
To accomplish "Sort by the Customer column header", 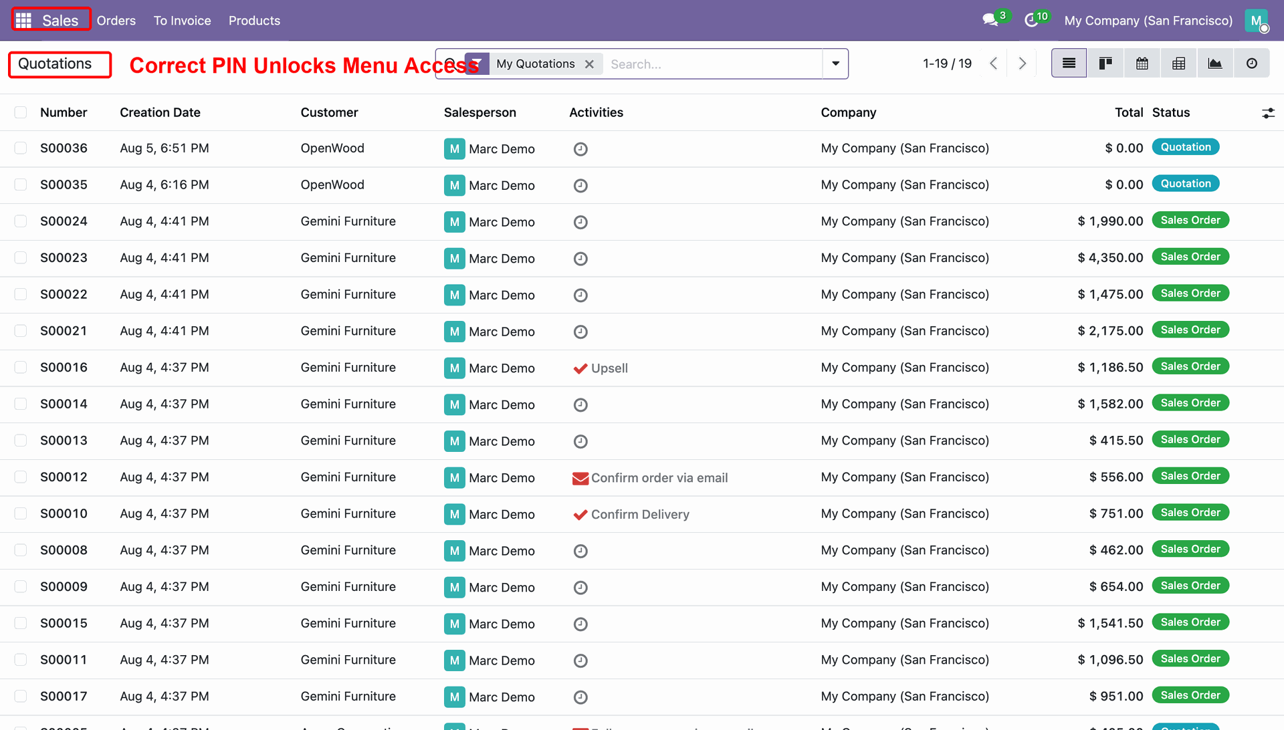I will pyautogui.click(x=329, y=112).
